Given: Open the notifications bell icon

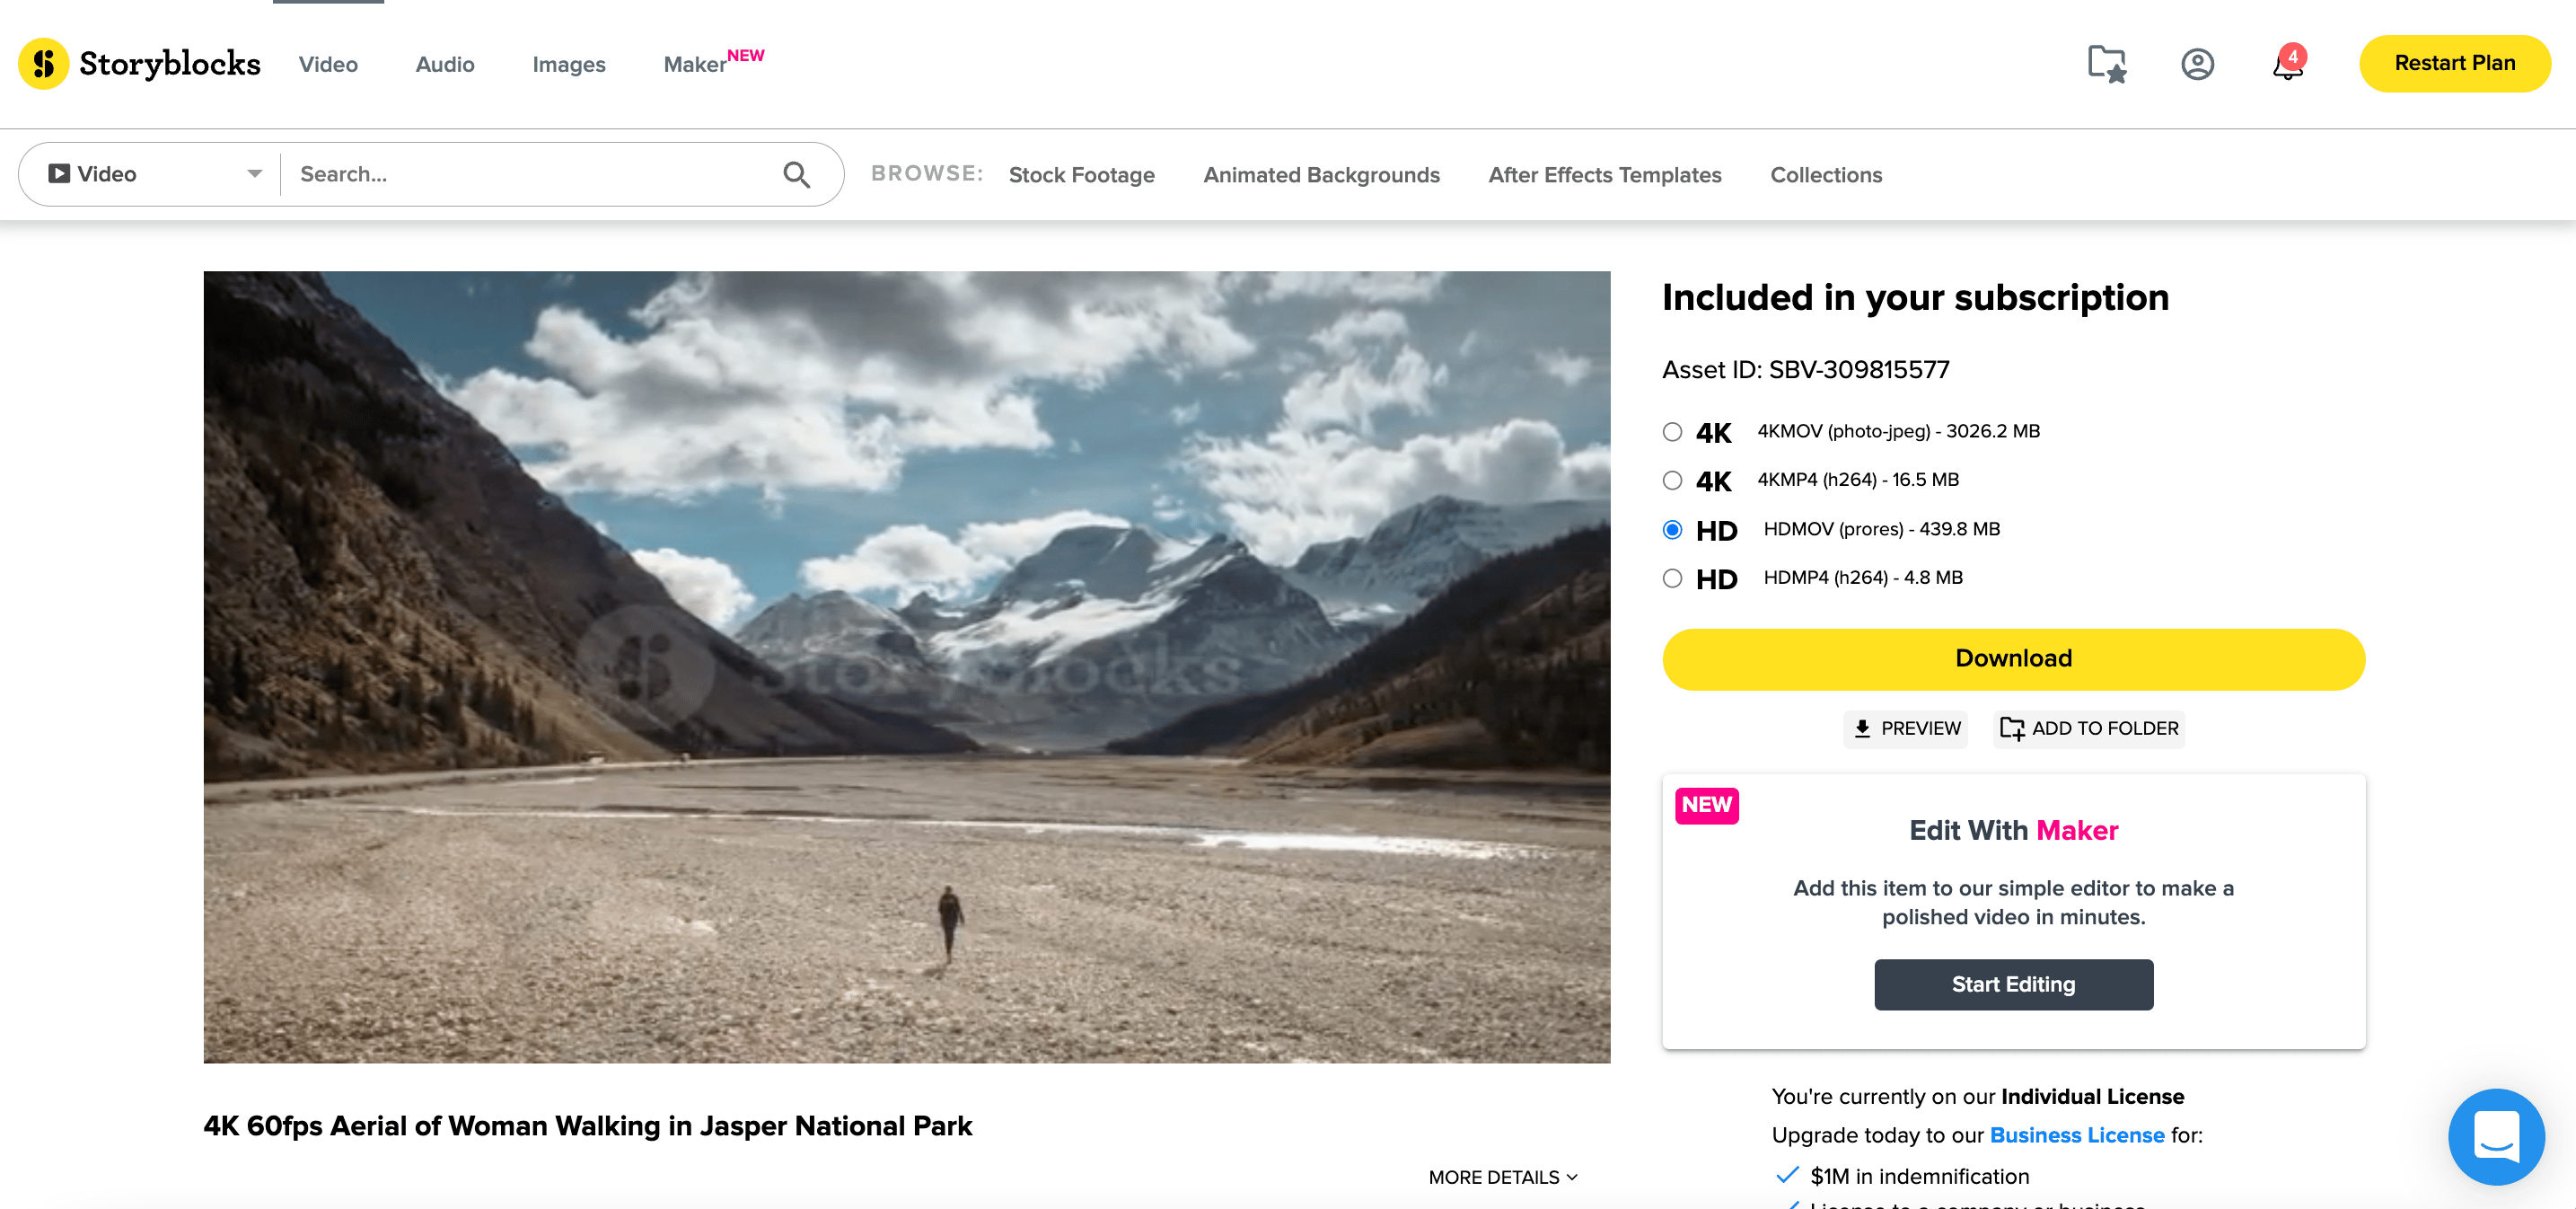Looking at the screenshot, I should [x=2287, y=65].
